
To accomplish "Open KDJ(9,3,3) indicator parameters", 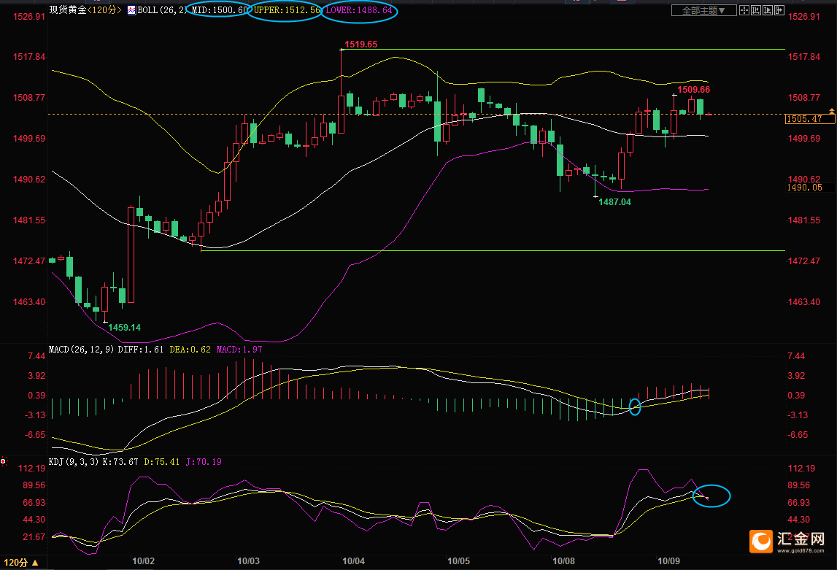I will (x=74, y=462).
